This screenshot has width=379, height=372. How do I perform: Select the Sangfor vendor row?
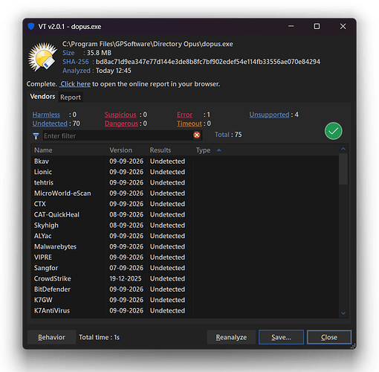(x=185, y=268)
